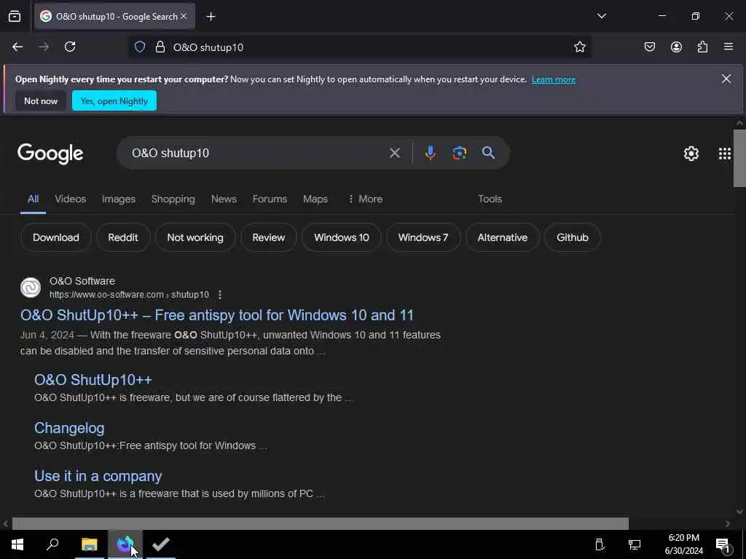Open the browser hamburger menu
Screen dimensions: 746x559
[x=729, y=47]
